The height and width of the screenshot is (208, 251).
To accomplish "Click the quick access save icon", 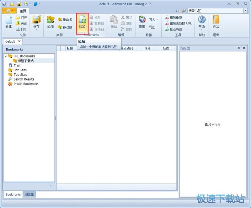I will [19, 4].
